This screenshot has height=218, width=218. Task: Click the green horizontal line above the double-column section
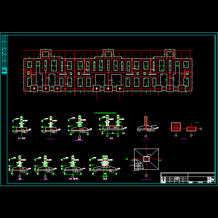click(105, 113)
